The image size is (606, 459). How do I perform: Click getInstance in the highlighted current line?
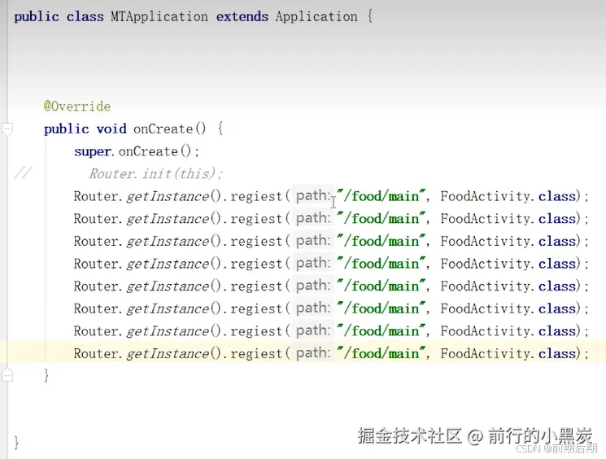click(x=168, y=353)
